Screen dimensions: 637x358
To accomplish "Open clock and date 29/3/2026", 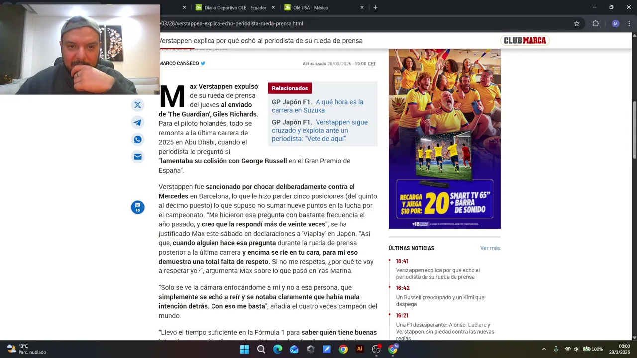I will pyautogui.click(x=619, y=349).
